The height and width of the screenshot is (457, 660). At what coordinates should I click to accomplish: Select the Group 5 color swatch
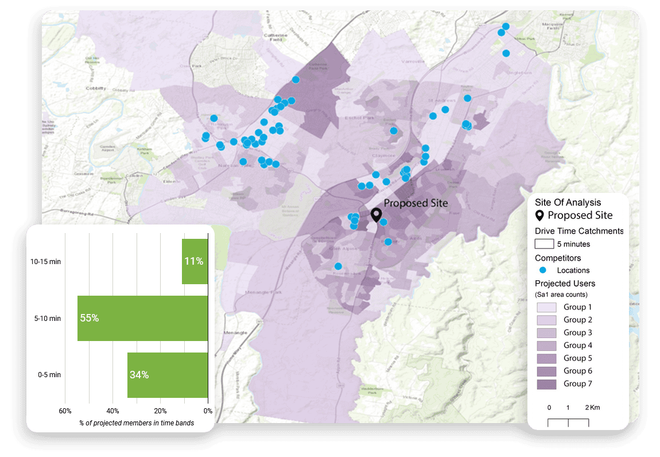pyautogui.click(x=546, y=358)
